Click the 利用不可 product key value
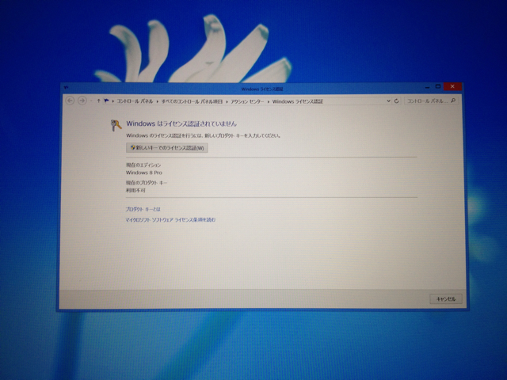This screenshot has width=507, height=380. coord(135,190)
